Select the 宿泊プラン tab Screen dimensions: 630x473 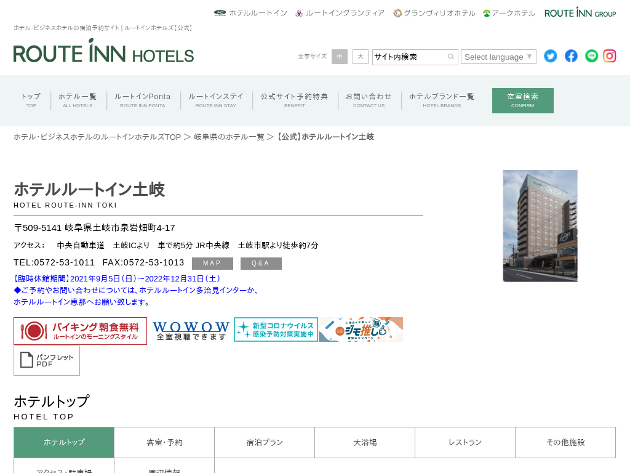click(x=265, y=442)
